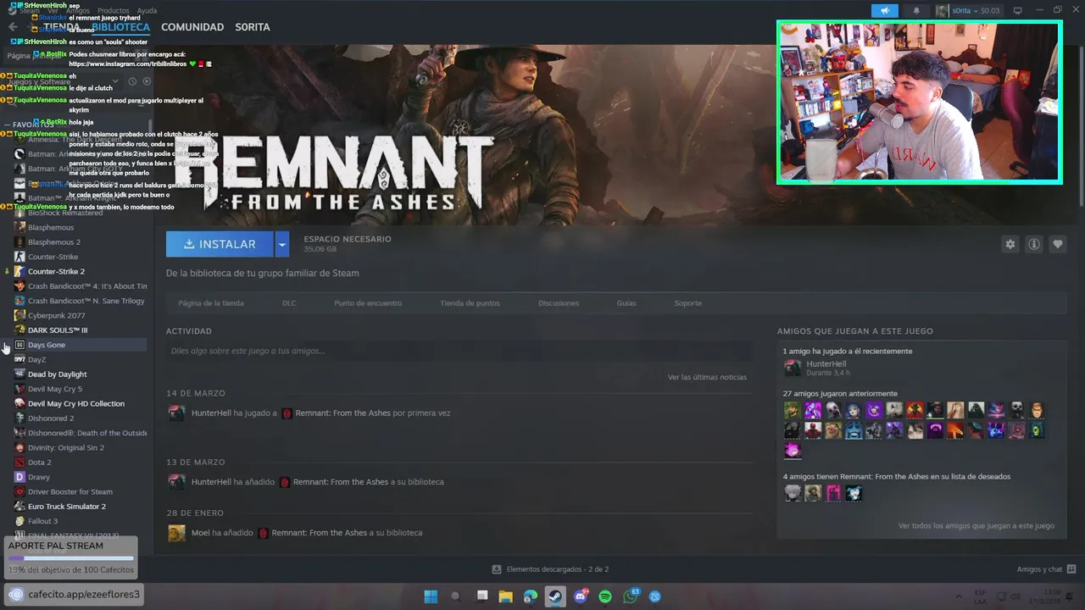Select Euro Truck Simulator 2
This screenshot has height=610, width=1085.
click(x=80, y=507)
